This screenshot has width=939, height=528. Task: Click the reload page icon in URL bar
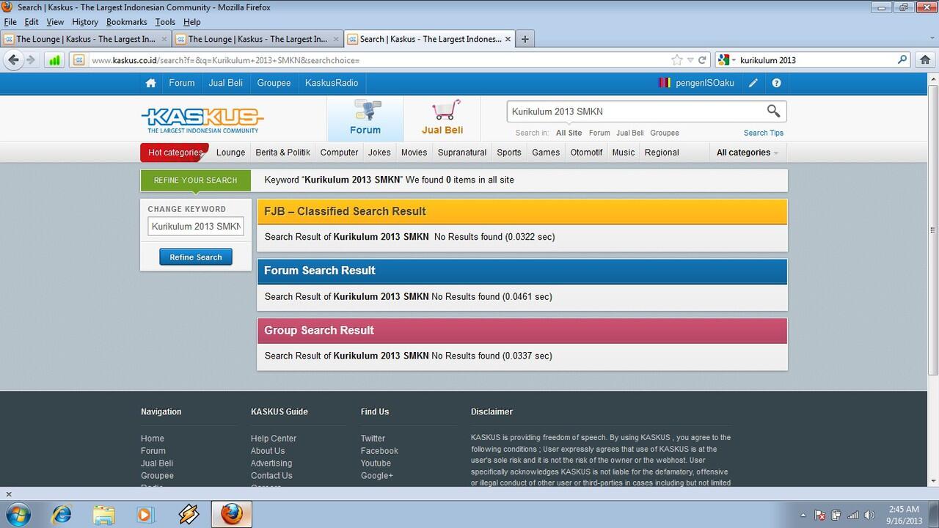(x=702, y=60)
